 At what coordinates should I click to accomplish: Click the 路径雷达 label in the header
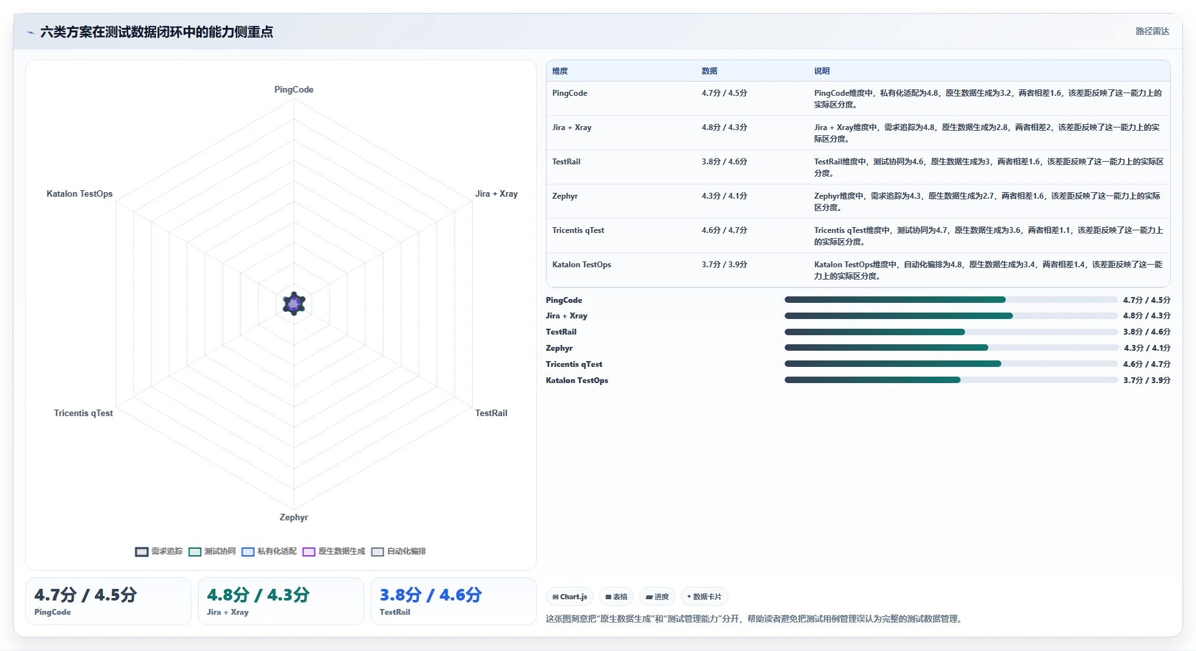[1153, 31]
